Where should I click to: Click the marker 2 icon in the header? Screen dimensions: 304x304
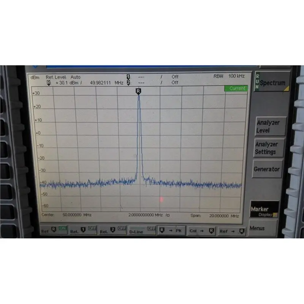point(128,82)
